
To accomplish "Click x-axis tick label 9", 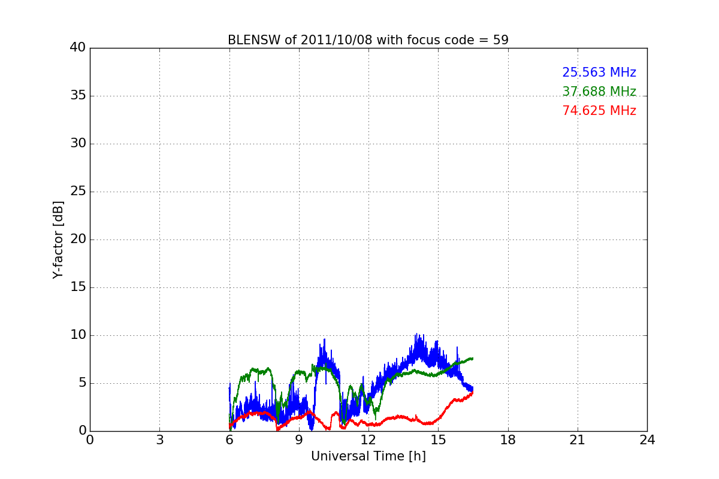I will (299, 440).
